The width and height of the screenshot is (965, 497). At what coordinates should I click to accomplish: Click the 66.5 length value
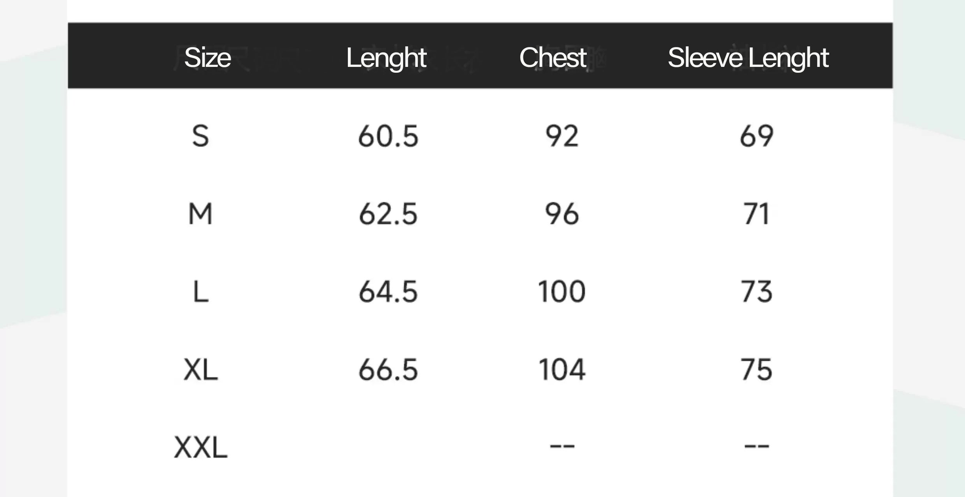point(388,370)
